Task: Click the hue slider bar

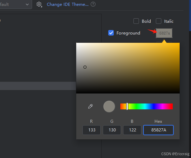Action: coord(147,107)
